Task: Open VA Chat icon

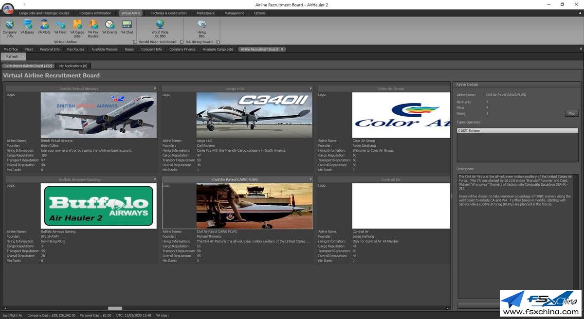Action: click(x=127, y=27)
